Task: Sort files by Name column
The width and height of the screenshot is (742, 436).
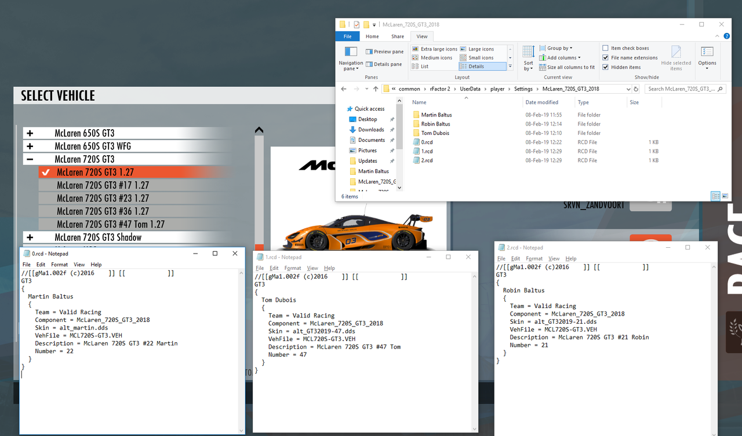Action: pos(419,102)
